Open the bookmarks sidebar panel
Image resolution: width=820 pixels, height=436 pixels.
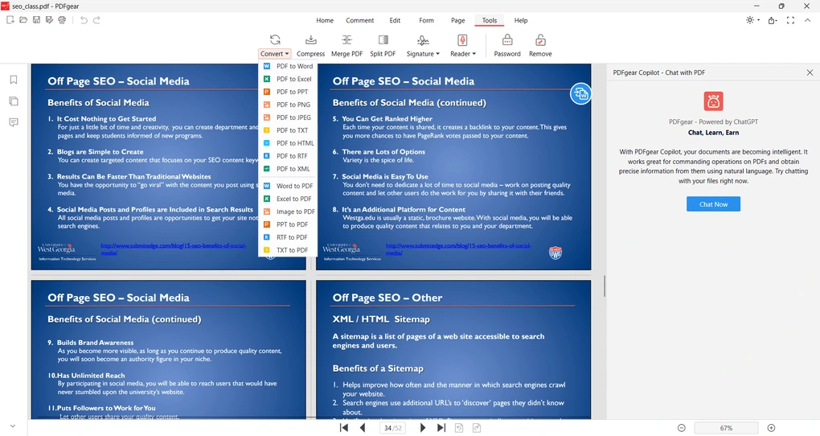pyautogui.click(x=14, y=80)
